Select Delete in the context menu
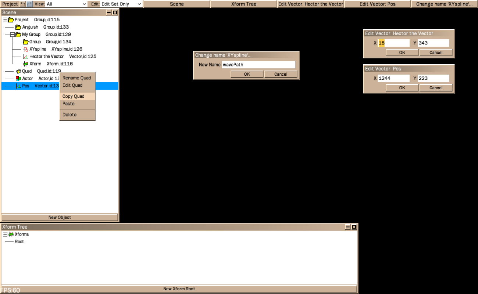The image size is (478, 294). (69, 115)
